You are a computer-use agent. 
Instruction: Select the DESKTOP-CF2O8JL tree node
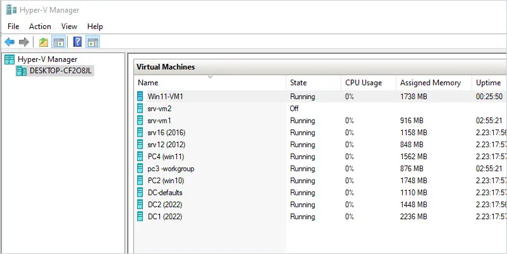(61, 71)
